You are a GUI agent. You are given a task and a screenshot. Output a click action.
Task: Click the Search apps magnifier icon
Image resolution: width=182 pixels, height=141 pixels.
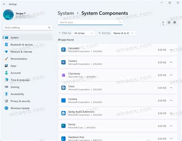120,22
